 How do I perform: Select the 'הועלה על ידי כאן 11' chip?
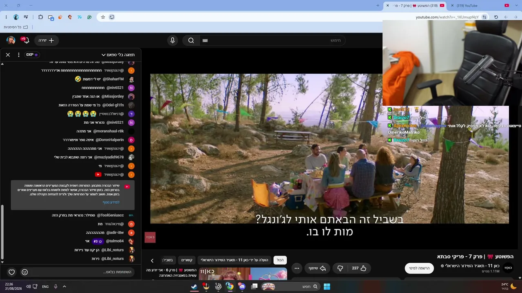pos(234,260)
